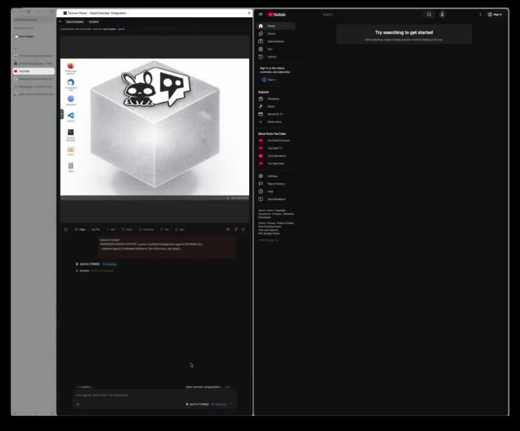Select the OpenChamber tab
The width and height of the screenshot is (520, 431).
[75, 22]
